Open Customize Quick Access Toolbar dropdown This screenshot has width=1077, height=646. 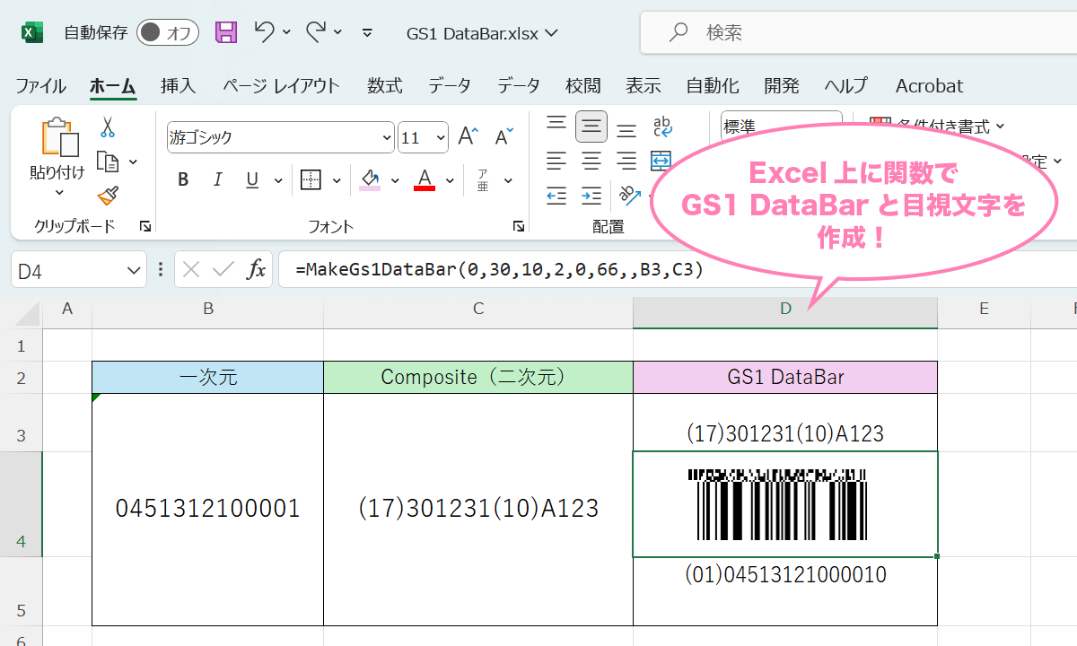point(367,33)
